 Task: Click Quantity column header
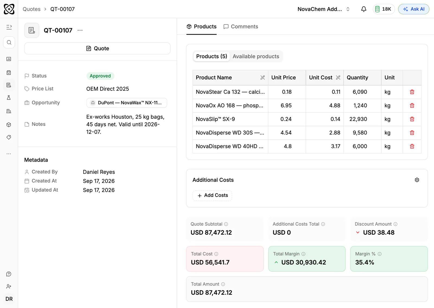pyautogui.click(x=362, y=78)
